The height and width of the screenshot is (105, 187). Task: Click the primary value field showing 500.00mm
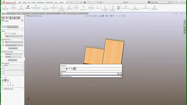pos(13,57)
